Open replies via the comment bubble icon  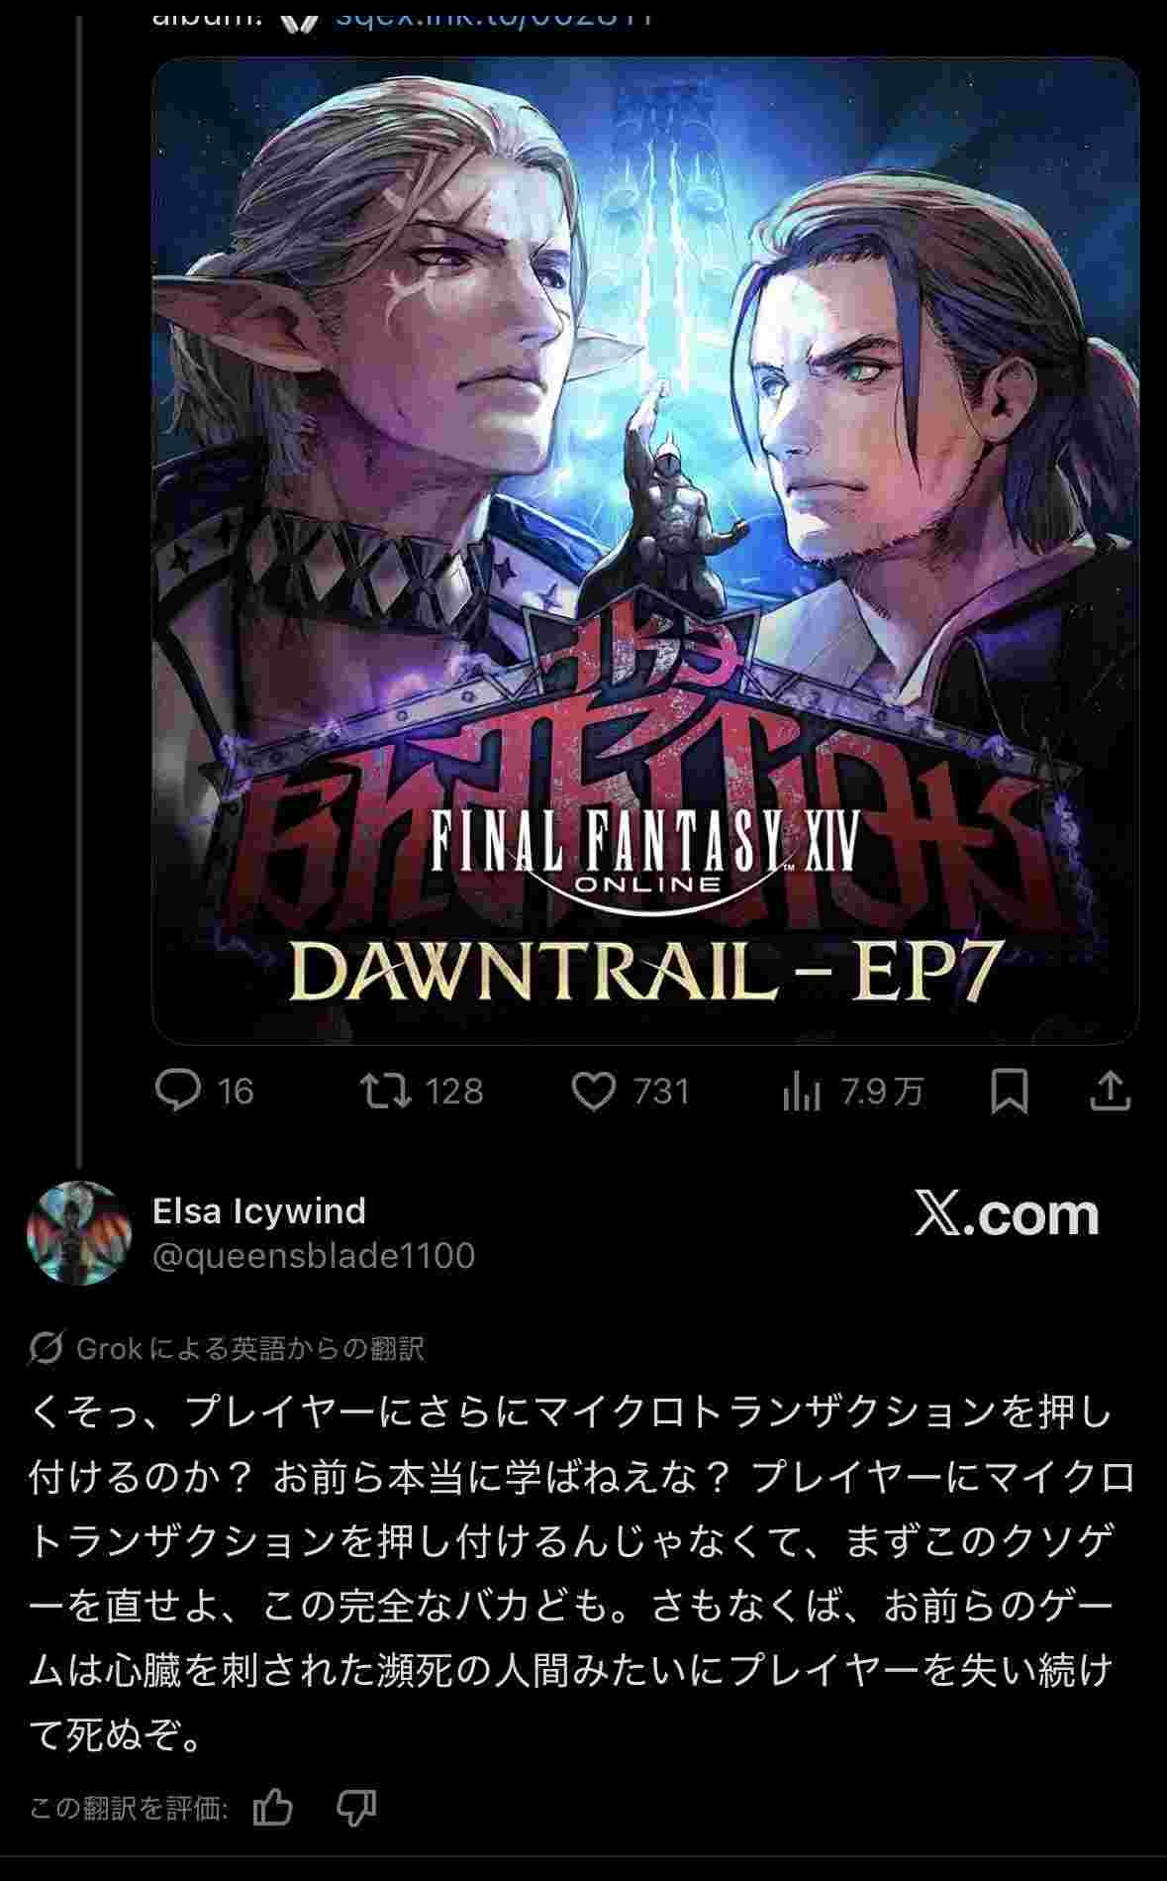179,1091
